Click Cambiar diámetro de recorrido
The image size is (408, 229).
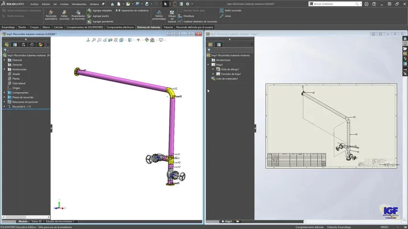click(198, 21)
